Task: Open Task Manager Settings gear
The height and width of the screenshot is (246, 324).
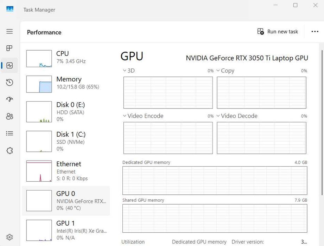Action: pyautogui.click(x=9, y=237)
